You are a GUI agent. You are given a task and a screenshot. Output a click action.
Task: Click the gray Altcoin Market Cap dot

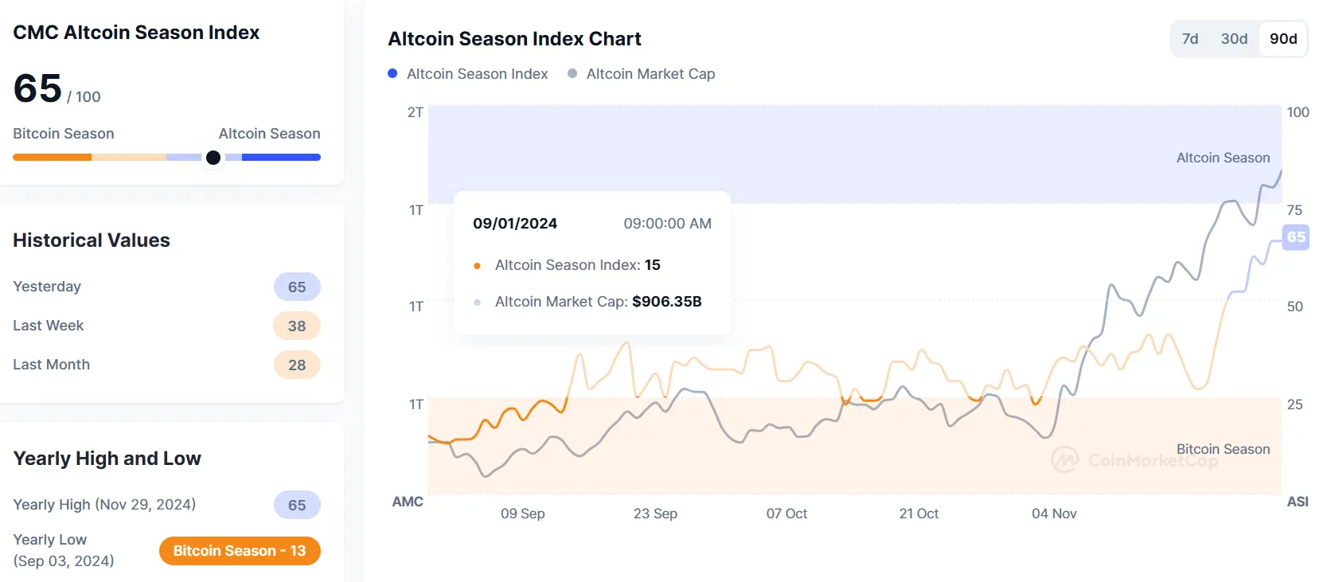(x=572, y=73)
